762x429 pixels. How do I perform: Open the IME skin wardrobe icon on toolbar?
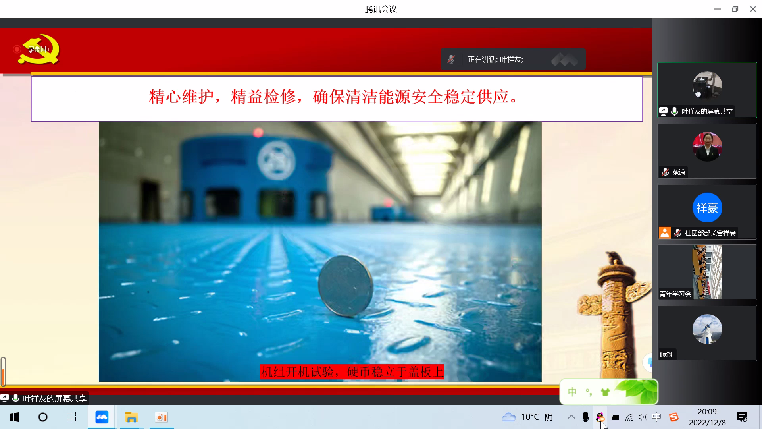pyautogui.click(x=604, y=392)
